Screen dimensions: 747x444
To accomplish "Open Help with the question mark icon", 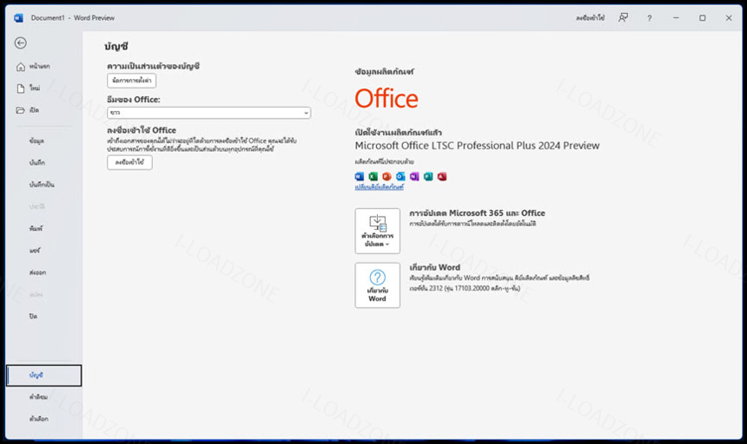I will coord(650,18).
